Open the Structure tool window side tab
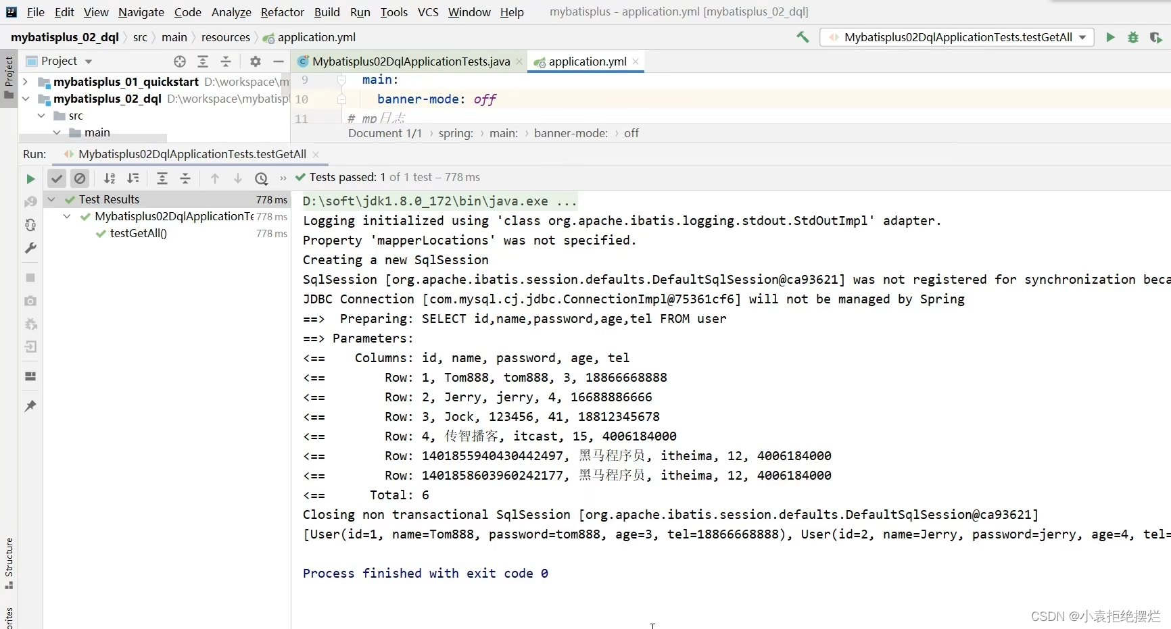 click(9, 563)
